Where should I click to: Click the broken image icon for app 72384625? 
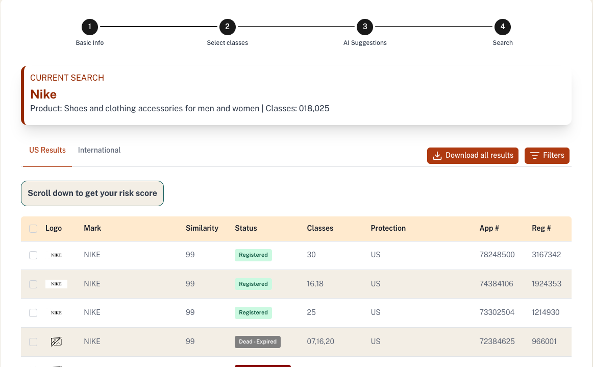coord(56,341)
